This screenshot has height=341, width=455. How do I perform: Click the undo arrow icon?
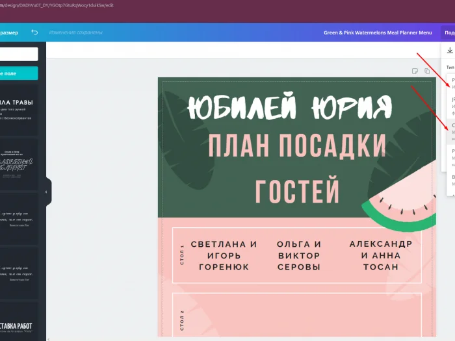pyautogui.click(x=34, y=32)
